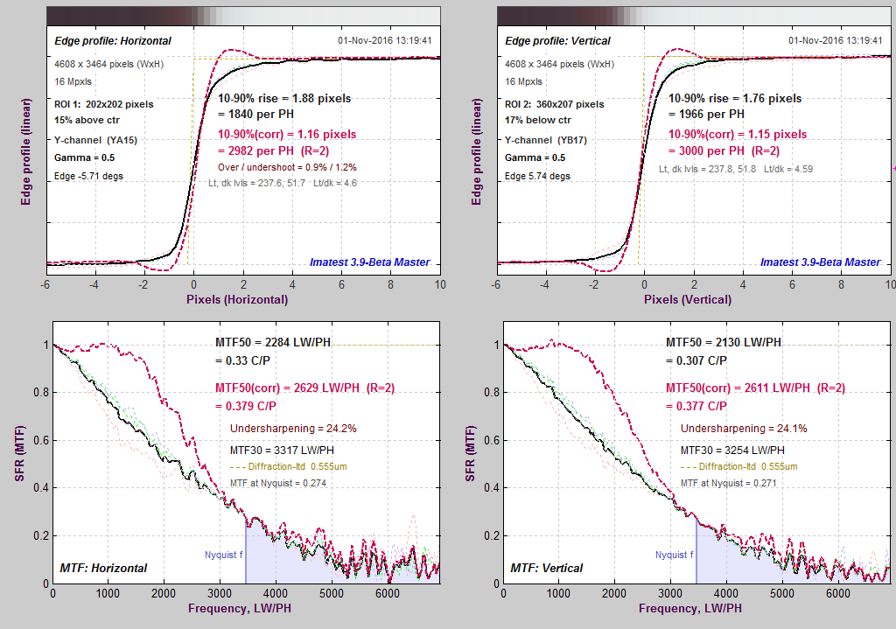Click 'Pixels (Horizontal)' axis label
This screenshot has height=629, width=896.
[237, 299]
